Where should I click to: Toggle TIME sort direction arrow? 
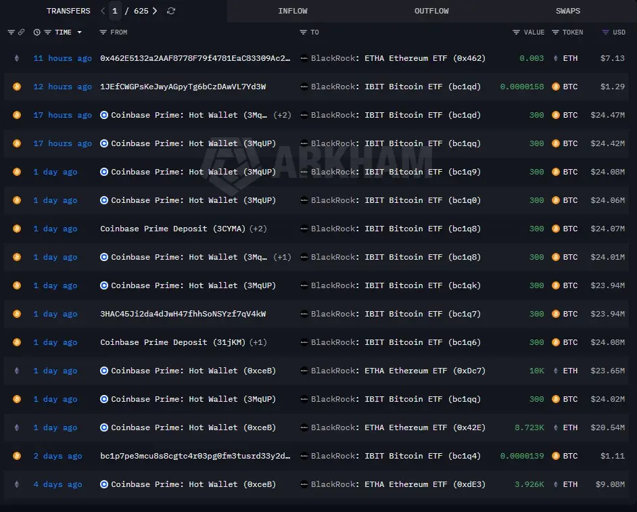(80, 32)
